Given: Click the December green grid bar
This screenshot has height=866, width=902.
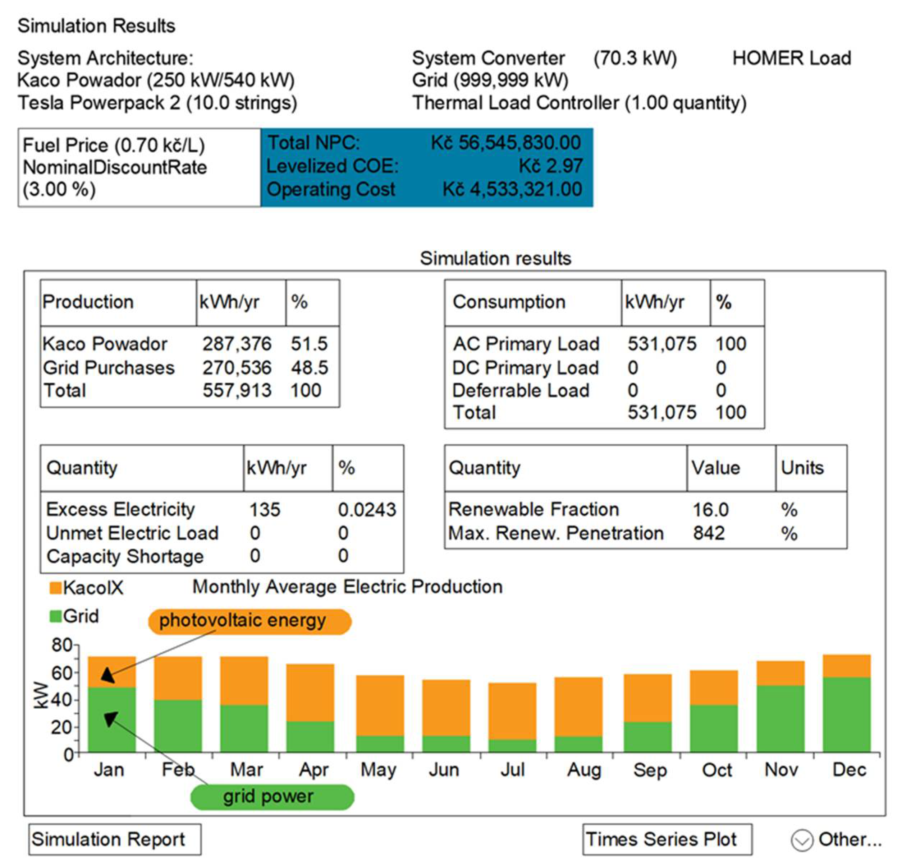Looking at the screenshot, I should pos(846,716).
